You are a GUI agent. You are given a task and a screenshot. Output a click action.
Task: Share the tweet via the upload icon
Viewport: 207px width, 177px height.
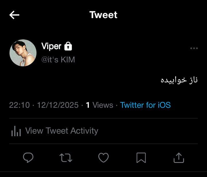click(179, 158)
